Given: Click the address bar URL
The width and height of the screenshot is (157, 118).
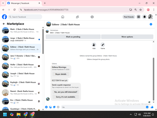Looking at the screenshot, I should tap(46, 10).
